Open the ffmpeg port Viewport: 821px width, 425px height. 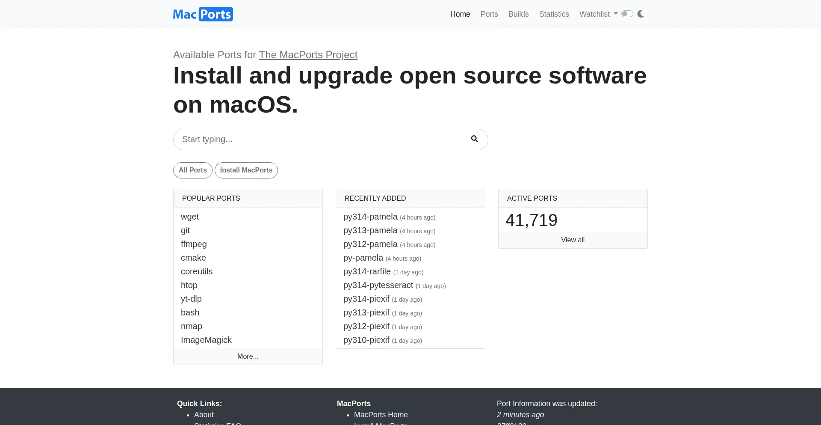click(x=194, y=244)
